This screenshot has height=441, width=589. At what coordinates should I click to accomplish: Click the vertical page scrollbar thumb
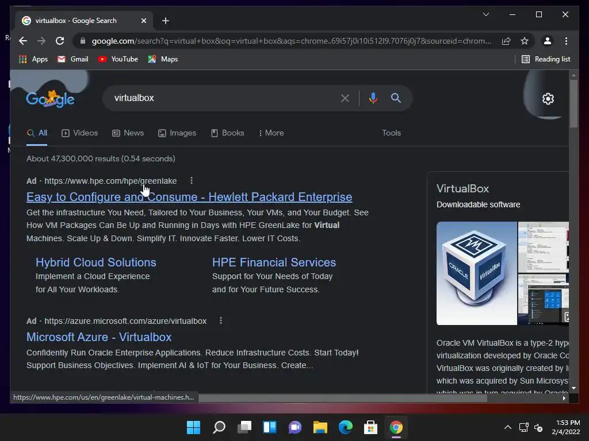573,103
